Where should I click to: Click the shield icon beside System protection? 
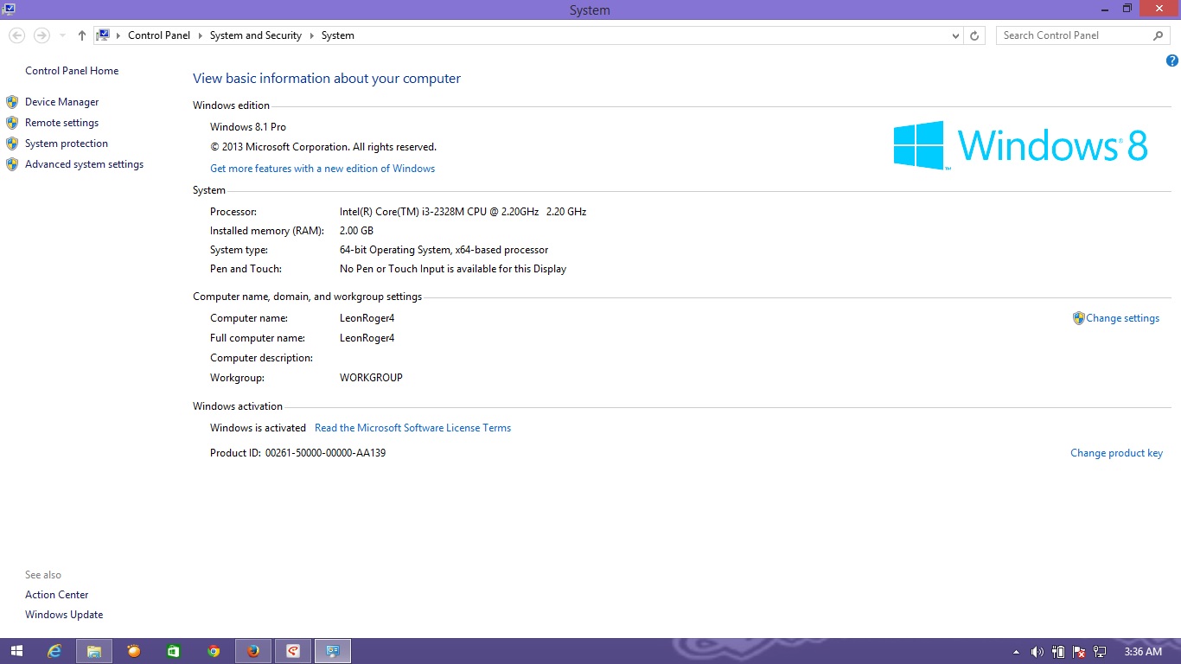12,144
